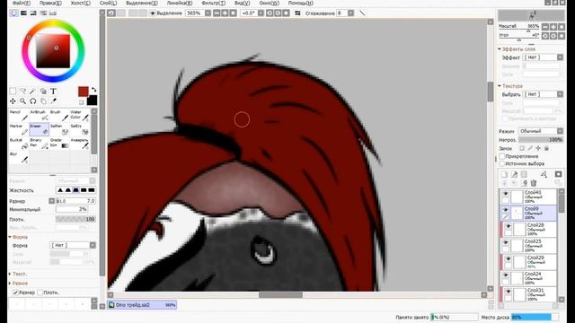
Task: Toggle visibility of layer Слой9
Action: click(x=505, y=210)
